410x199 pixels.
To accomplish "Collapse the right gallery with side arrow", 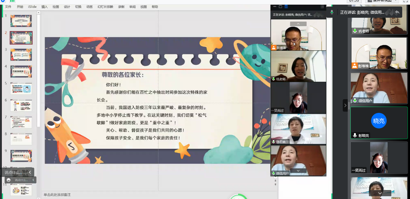I will coord(345,105).
